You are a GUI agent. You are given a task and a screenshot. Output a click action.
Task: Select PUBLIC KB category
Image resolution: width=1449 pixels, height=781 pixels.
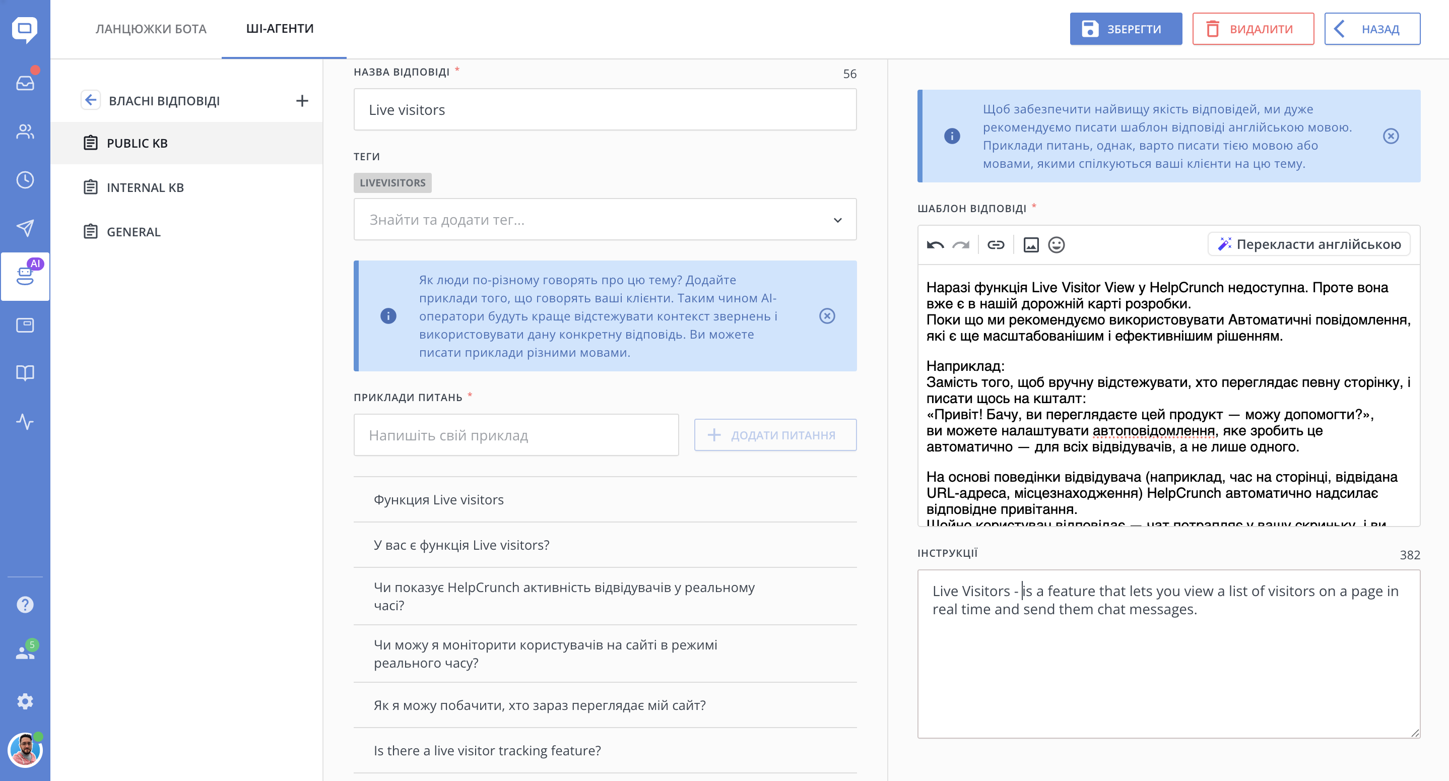pos(187,143)
